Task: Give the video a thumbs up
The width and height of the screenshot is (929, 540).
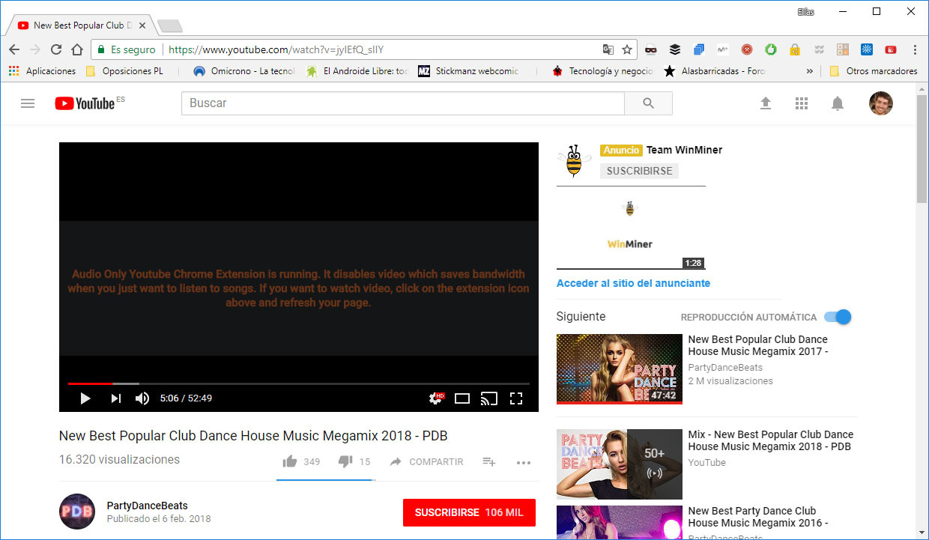Action: (290, 461)
